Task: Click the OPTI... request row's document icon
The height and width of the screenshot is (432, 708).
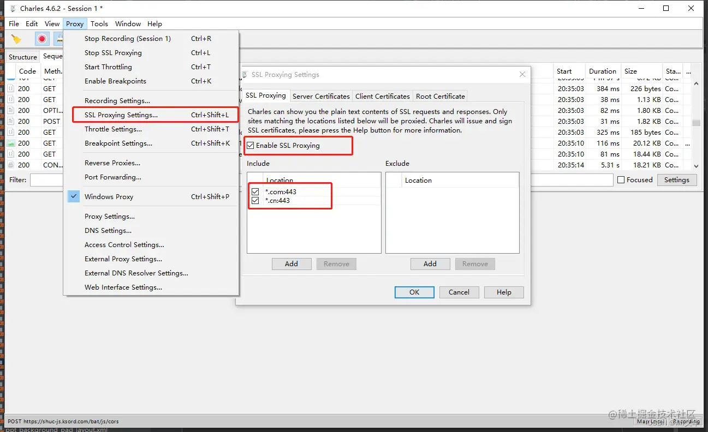Action: pyautogui.click(x=11, y=110)
